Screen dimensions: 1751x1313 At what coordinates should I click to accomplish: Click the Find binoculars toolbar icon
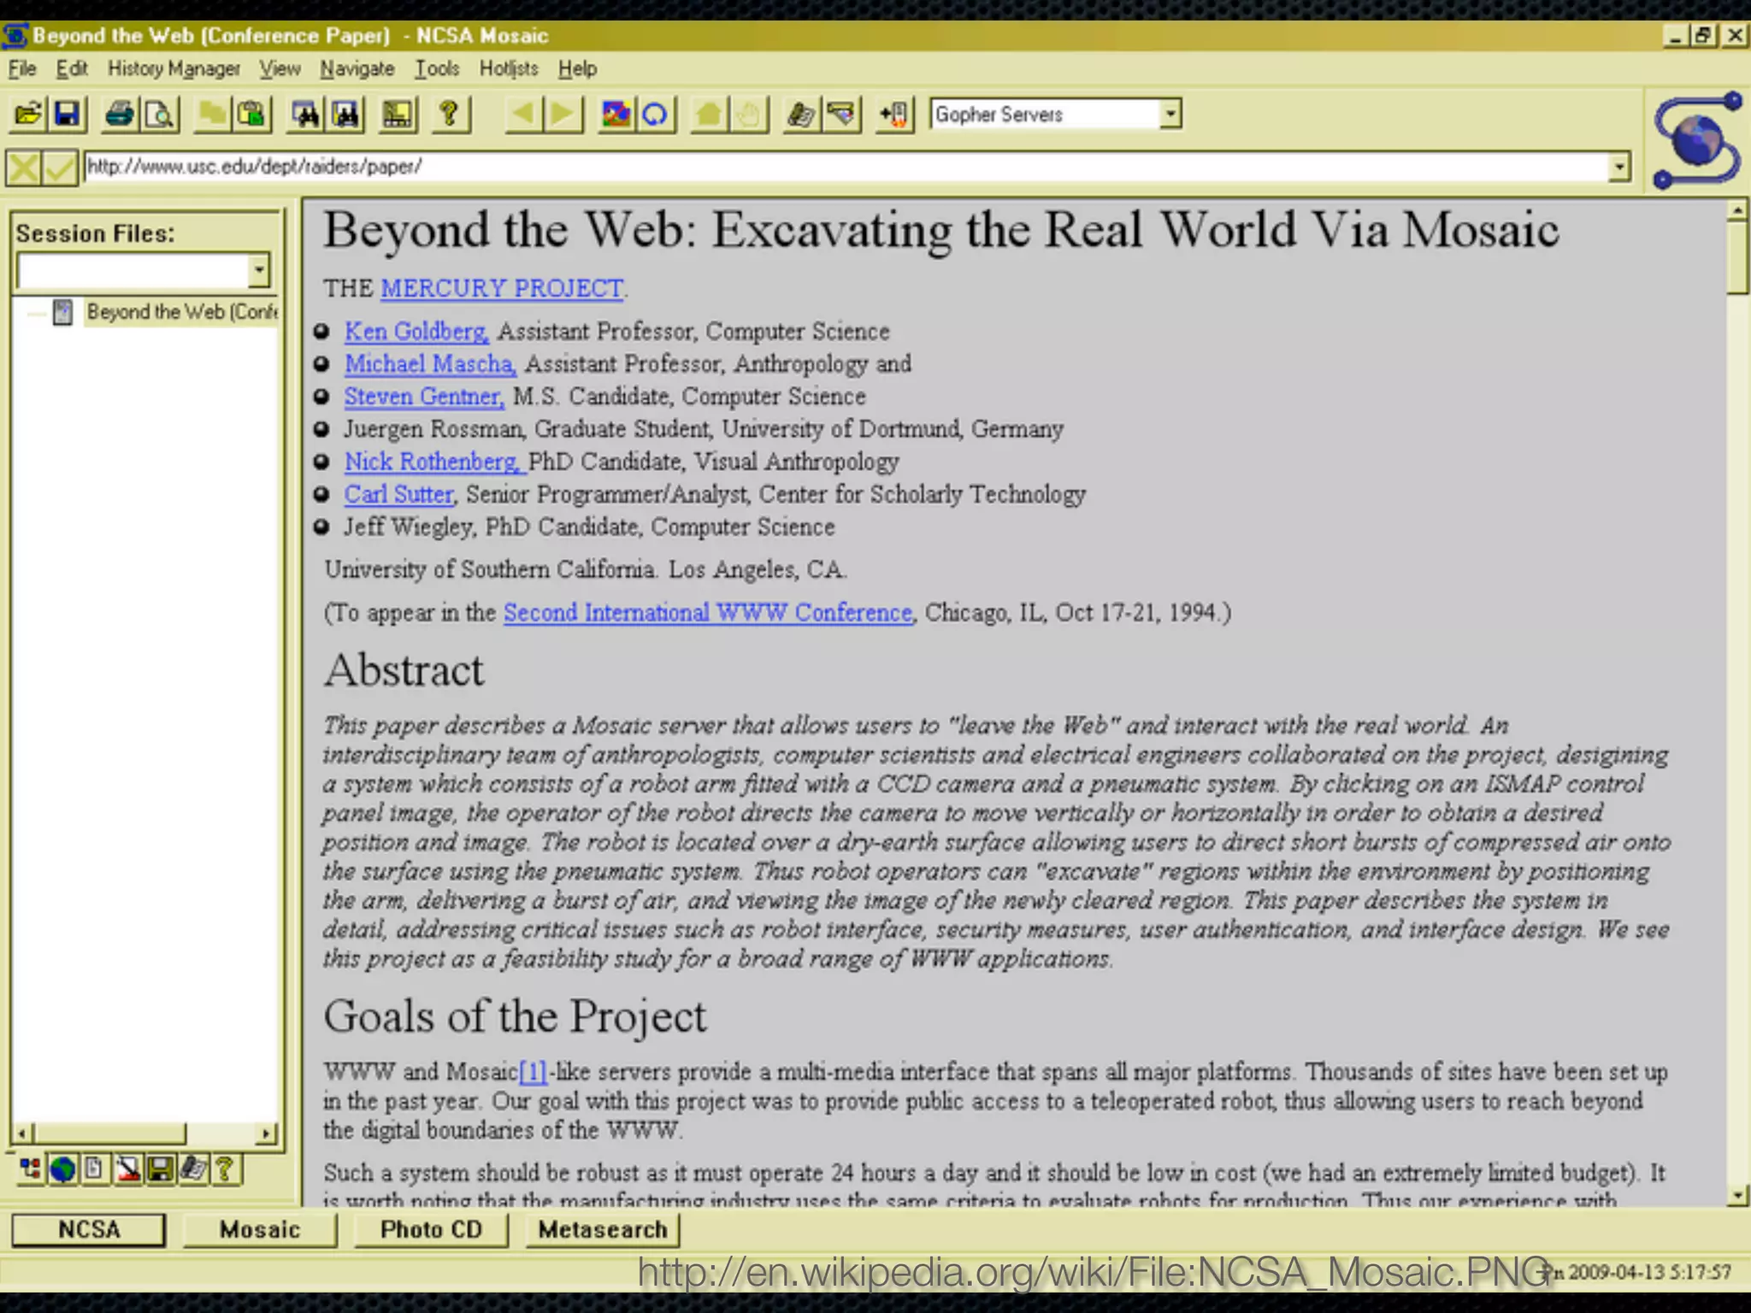click(x=304, y=115)
